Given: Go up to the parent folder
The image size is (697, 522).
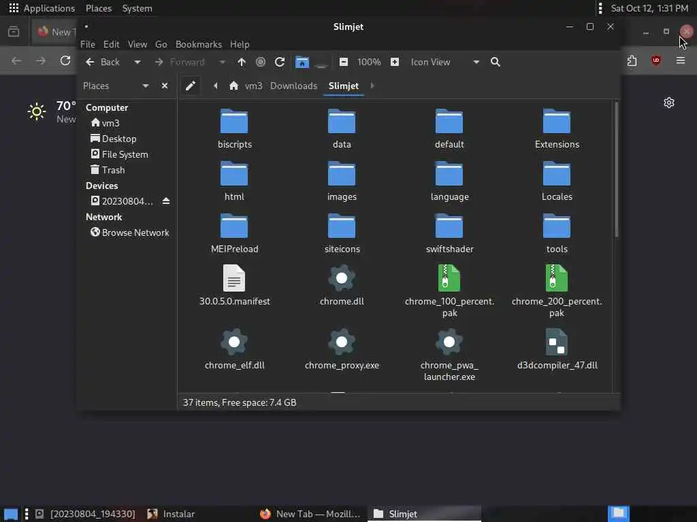Looking at the screenshot, I should click(x=242, y=62).
